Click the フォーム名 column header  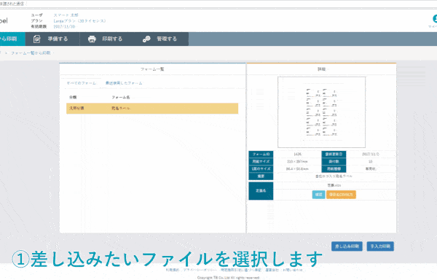(x=121, y=97)
